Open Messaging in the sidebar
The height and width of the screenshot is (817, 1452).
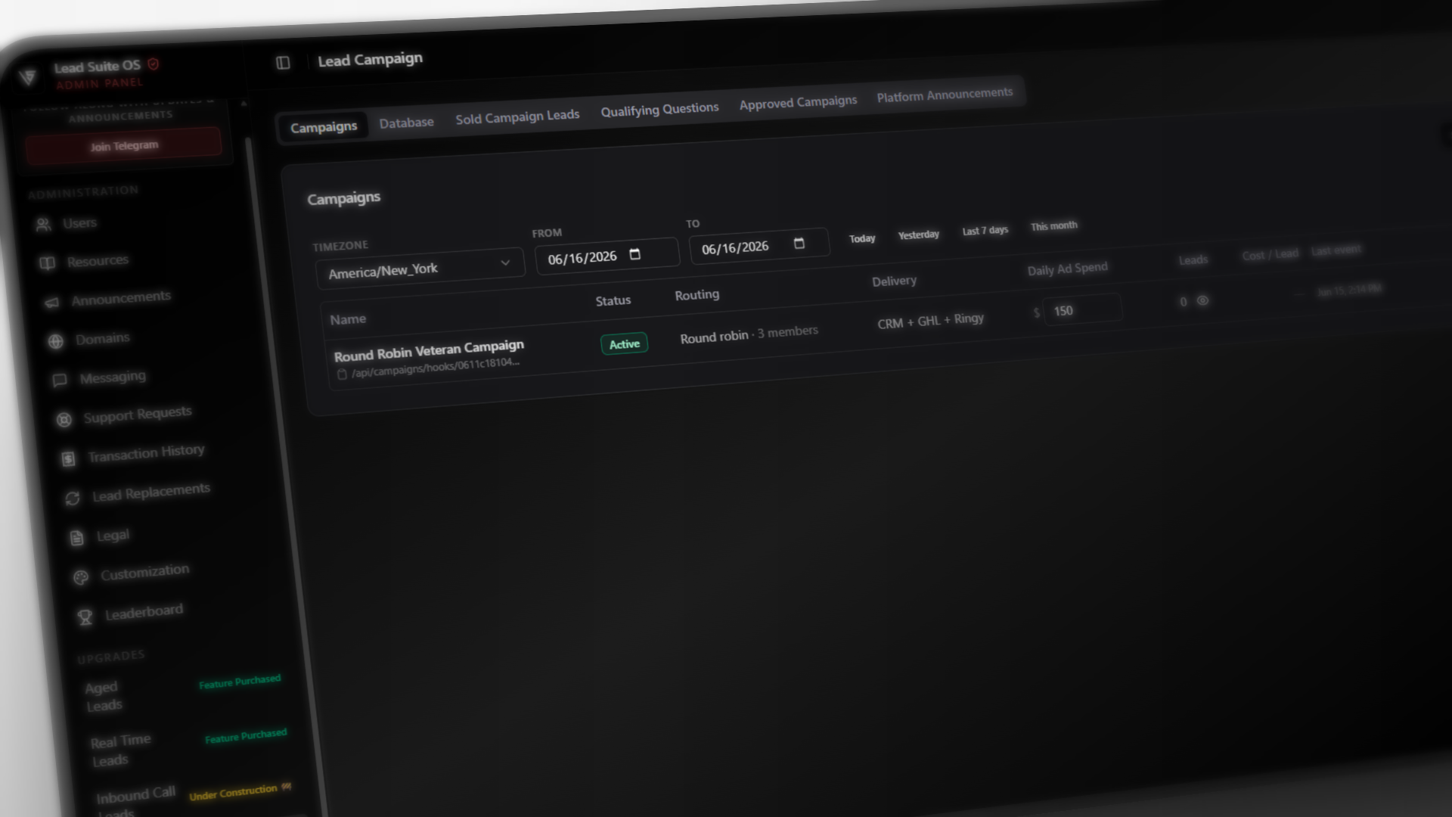(x=113, y=376)
